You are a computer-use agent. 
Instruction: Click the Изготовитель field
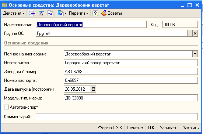131,63
